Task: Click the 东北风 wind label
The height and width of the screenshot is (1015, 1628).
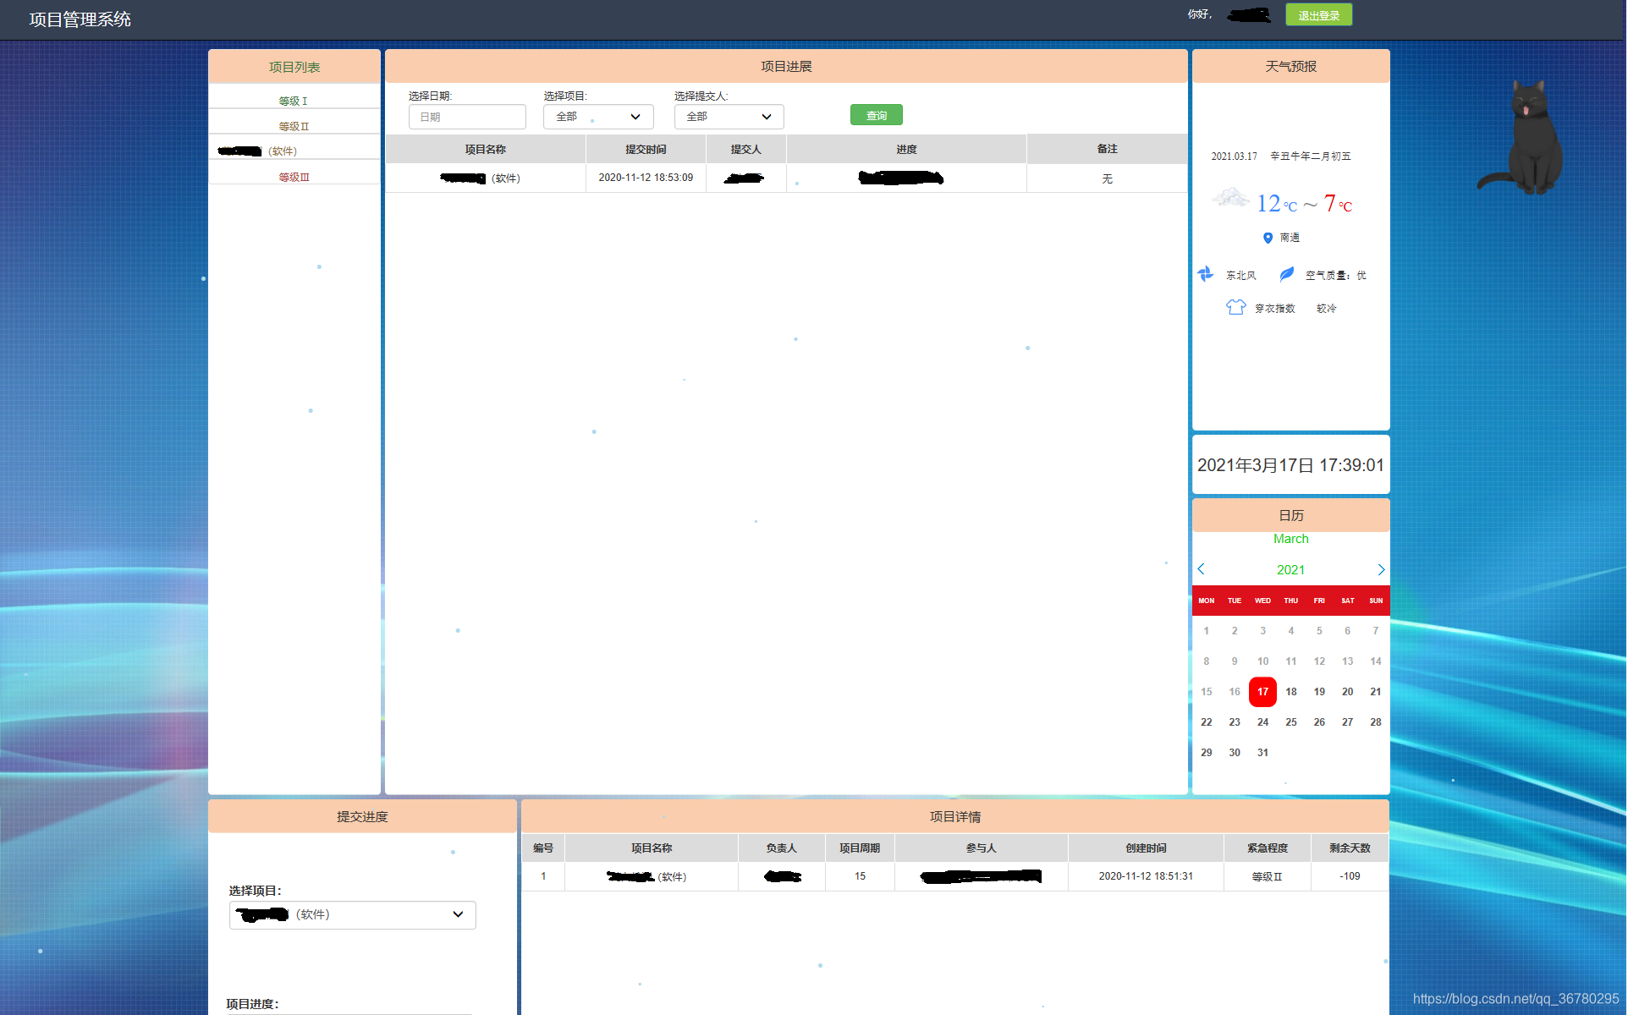Action: [x=1240, y=275]
